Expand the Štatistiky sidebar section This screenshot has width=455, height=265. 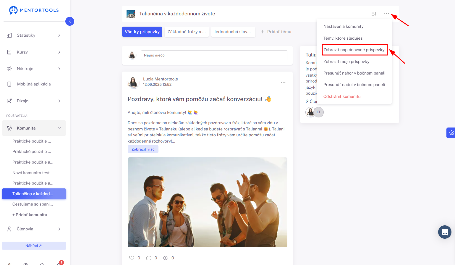pyautogui.click(x=34, y=35)
